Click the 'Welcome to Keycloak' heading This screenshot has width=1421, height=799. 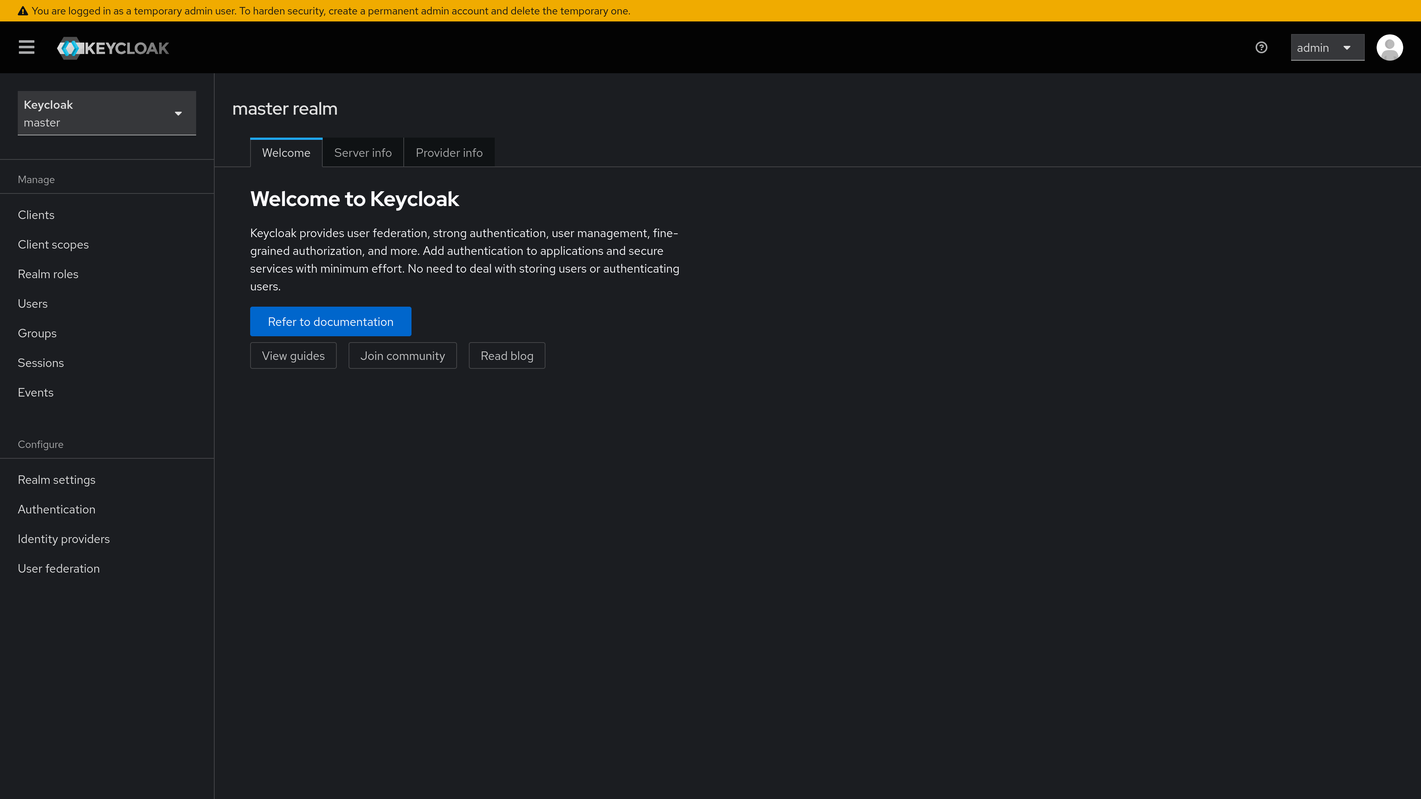point(354,199)
